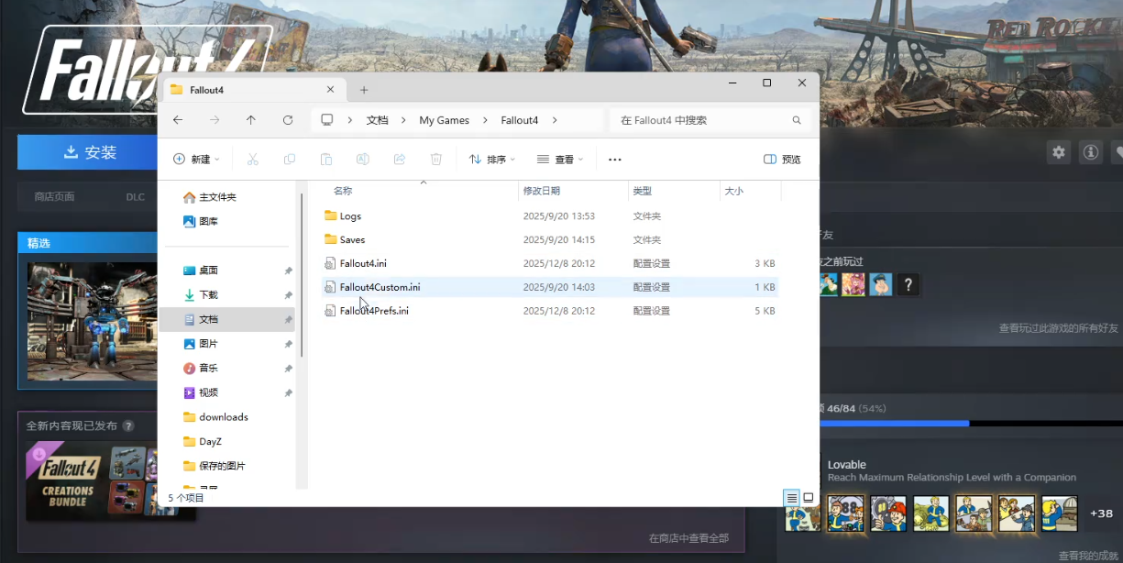Click the Refresh icon in Explorer

point(288,120)
